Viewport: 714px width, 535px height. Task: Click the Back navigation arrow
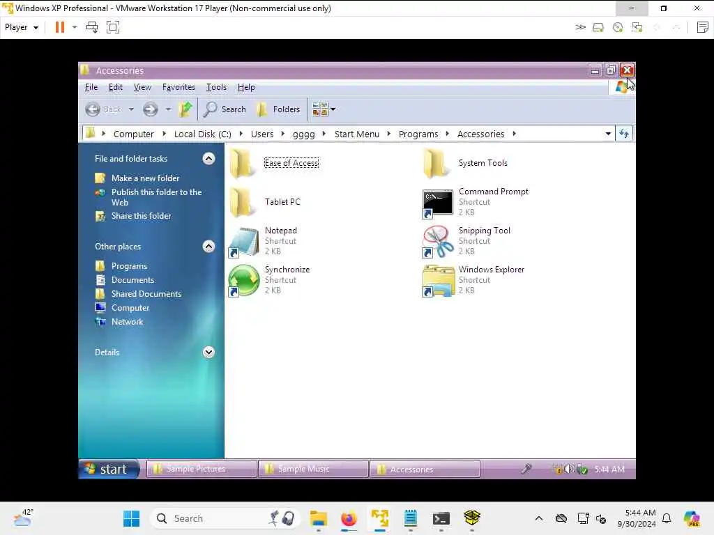tap(93, 109)
